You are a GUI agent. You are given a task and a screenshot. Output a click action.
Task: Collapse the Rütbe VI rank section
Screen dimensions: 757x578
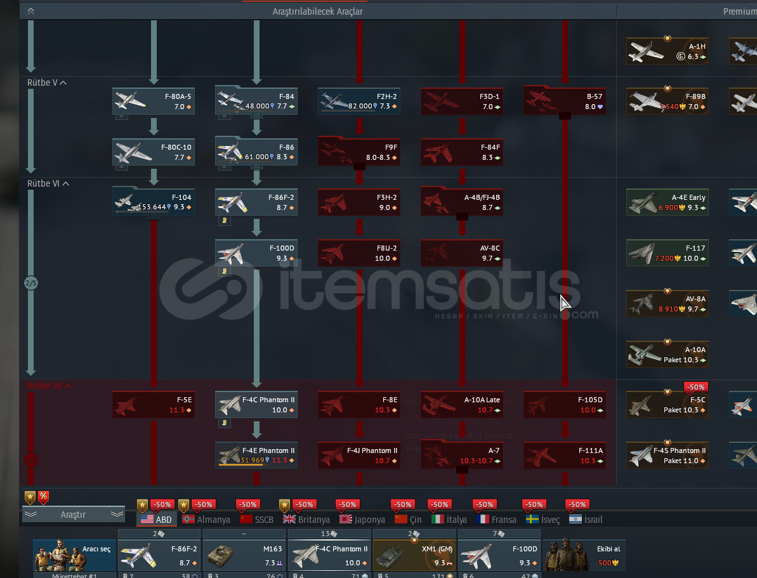65,183
